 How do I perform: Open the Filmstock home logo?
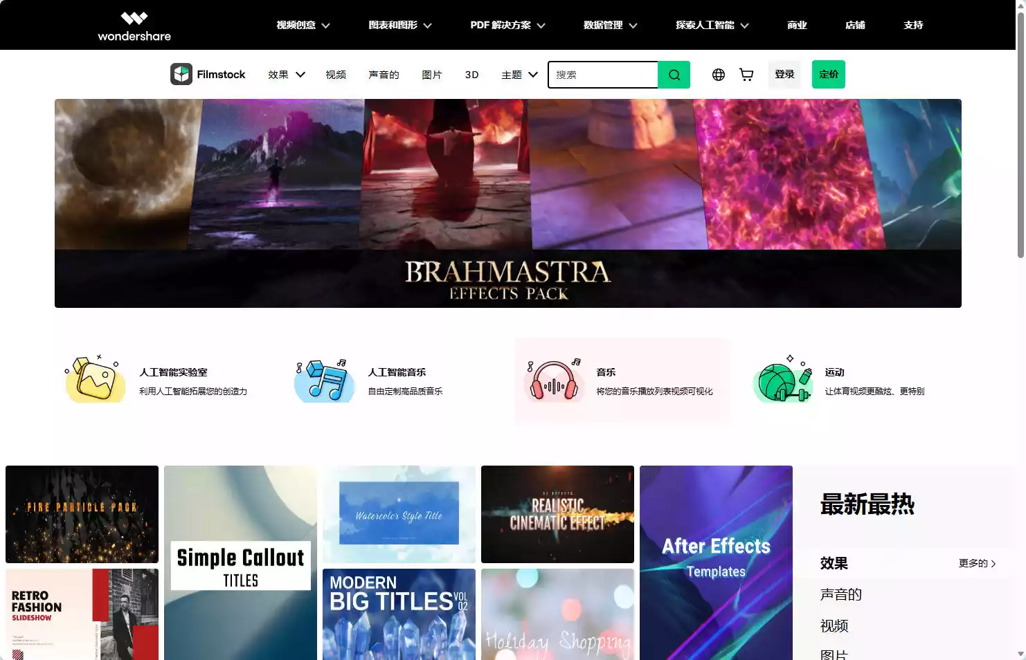[208, 74]
